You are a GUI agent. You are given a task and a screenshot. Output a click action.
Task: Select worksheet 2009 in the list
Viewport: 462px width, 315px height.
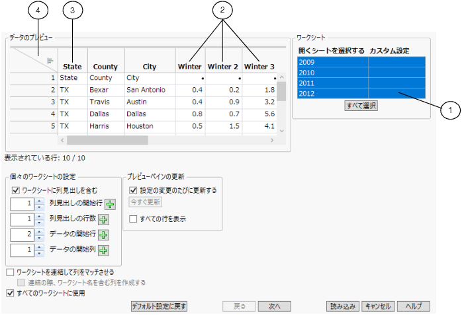[332, 62]
